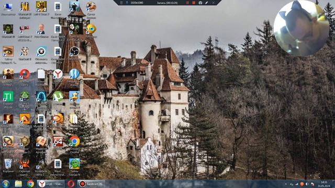Viewport: 335px width, 188px height.
Task: Open the Recycle Bin
Action: (8, 163)
